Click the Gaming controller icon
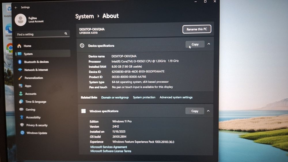Image resolution: width=288 pixels, height=162 pixels. [x=21, y=109]
